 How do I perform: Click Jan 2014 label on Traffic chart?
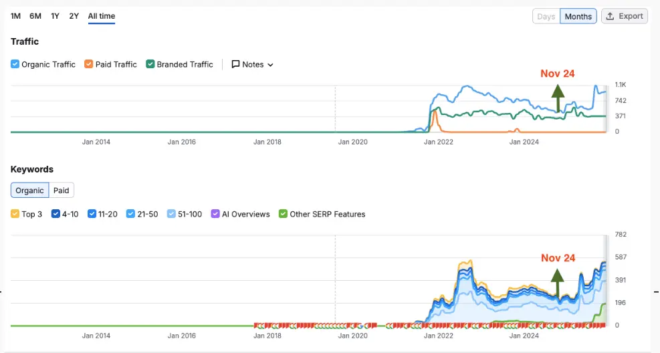96,142
